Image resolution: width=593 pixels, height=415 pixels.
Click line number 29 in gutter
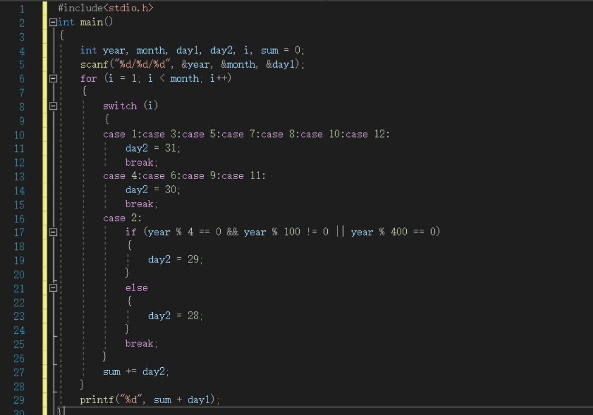(x=19, y=400)
